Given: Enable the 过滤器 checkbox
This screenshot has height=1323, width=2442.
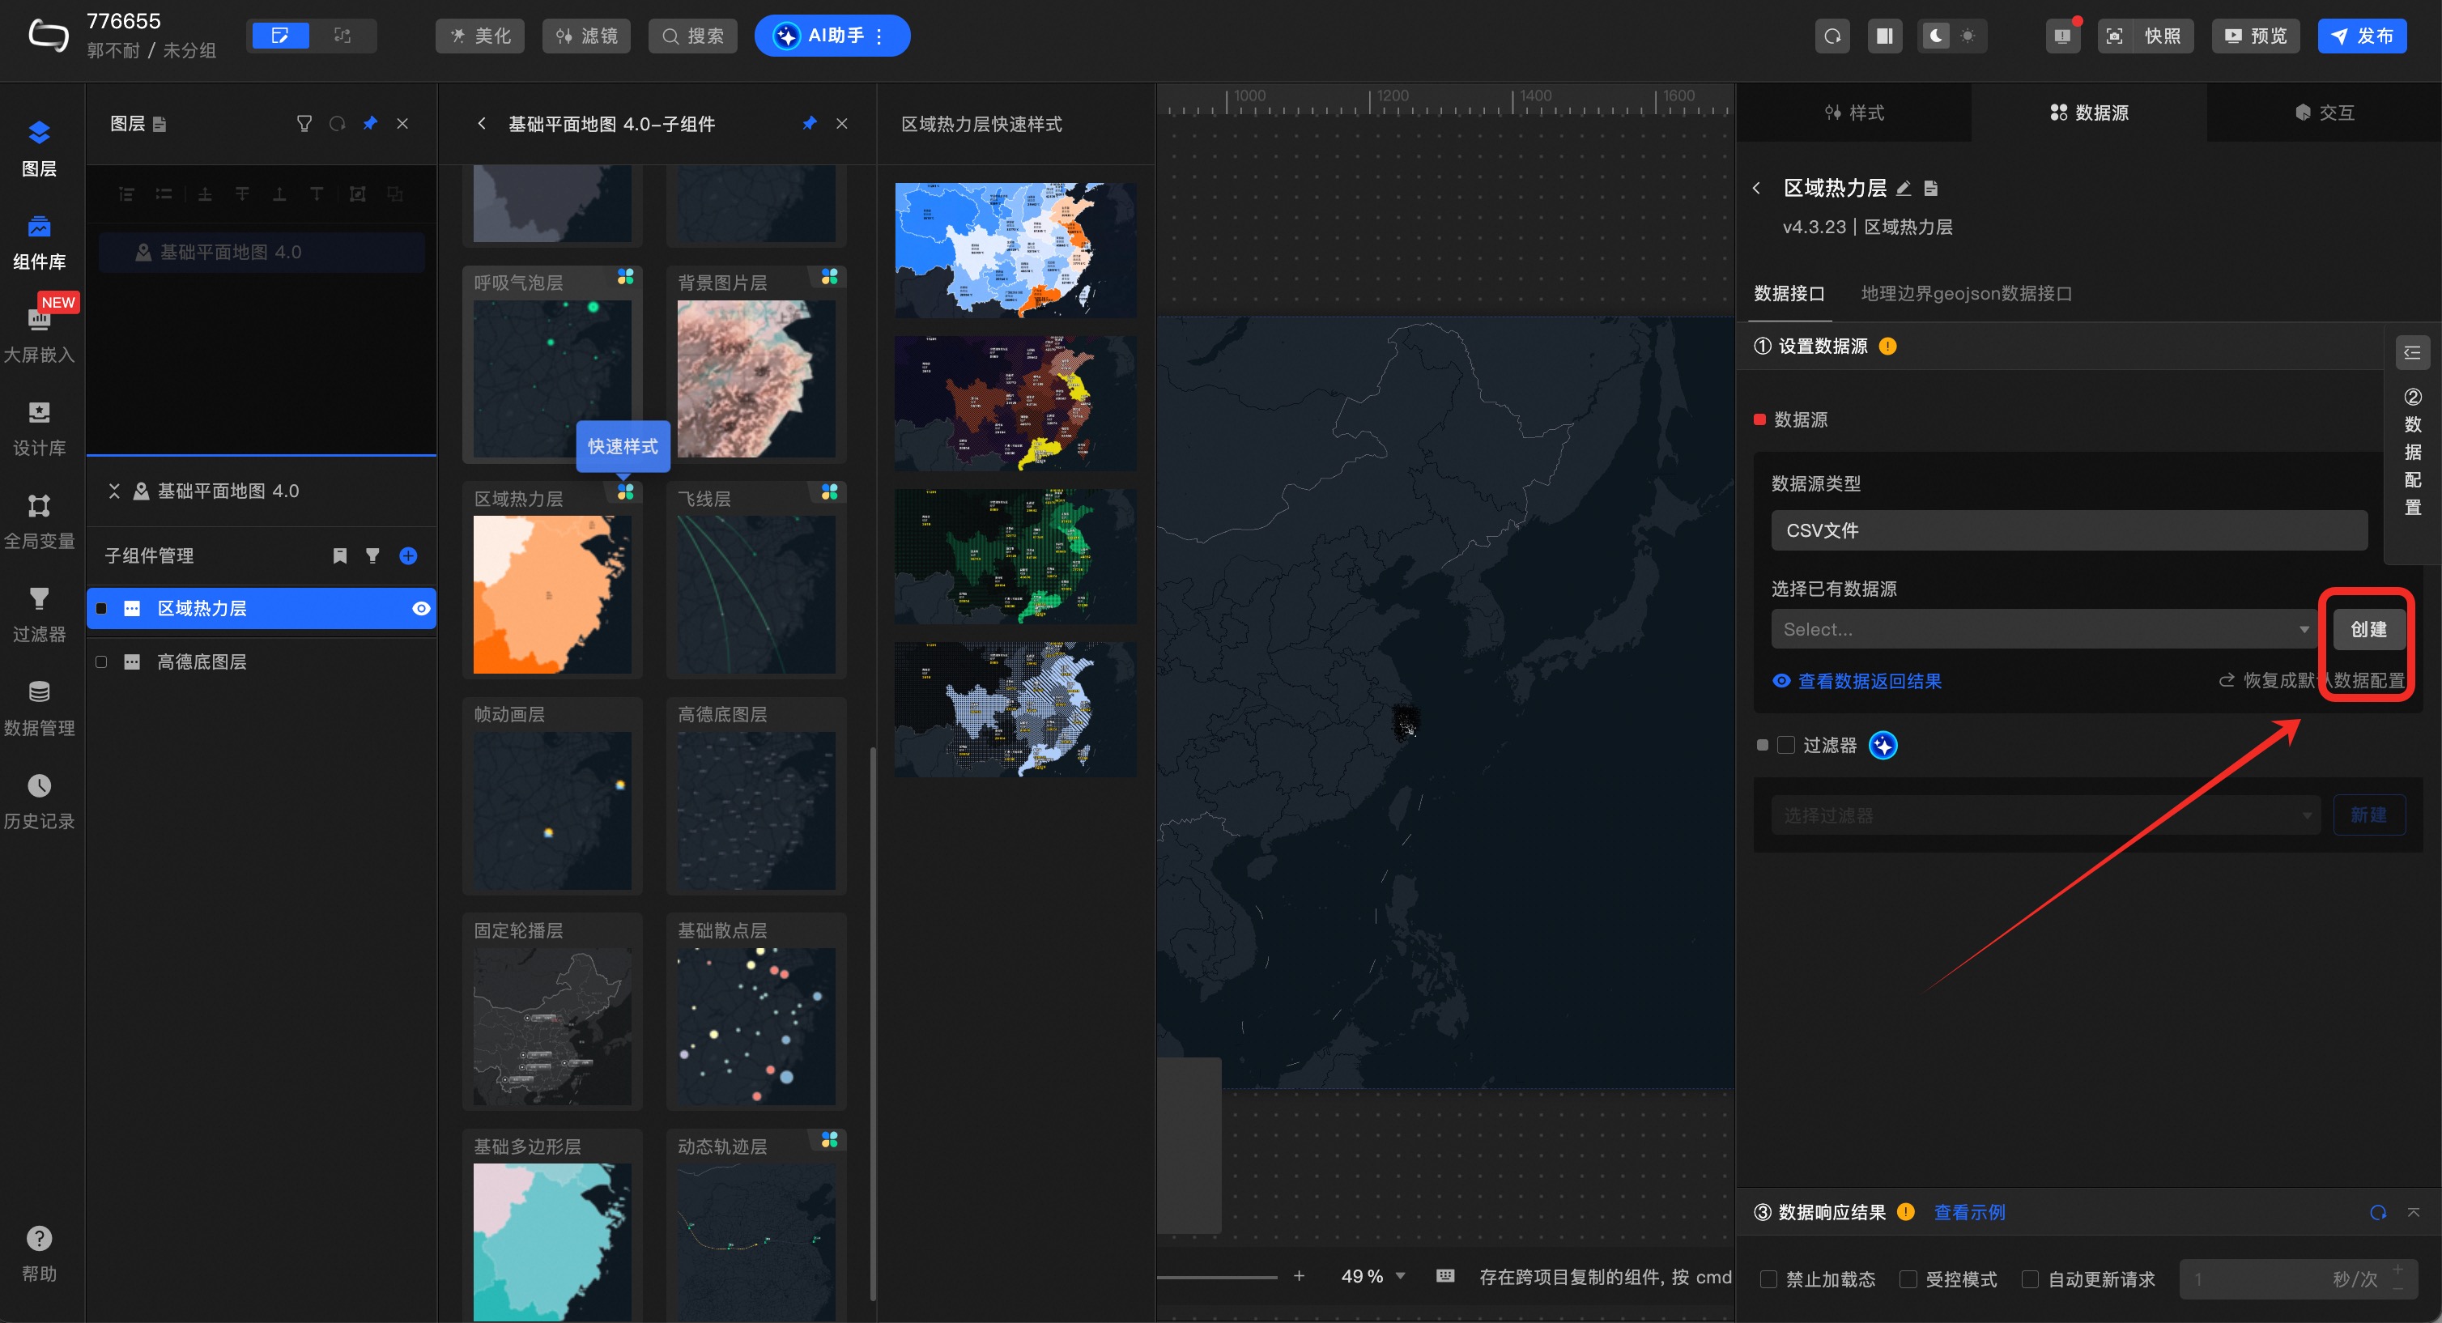Looking at the screenshot, I should click(x=1786, y=745).
